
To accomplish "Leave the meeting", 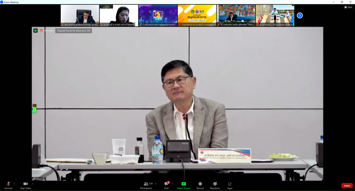I will (347, 186).
